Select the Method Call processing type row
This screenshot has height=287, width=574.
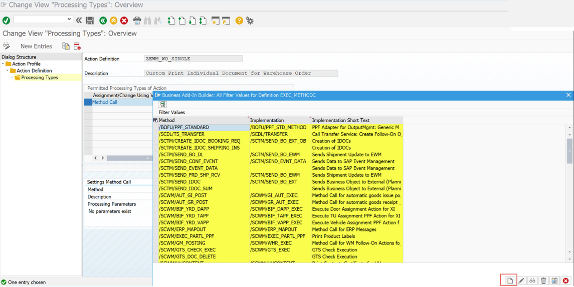pos(122,102)
